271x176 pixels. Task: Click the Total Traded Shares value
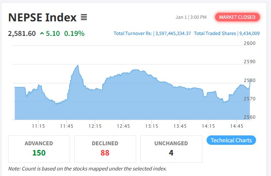(x=249, y=33)
